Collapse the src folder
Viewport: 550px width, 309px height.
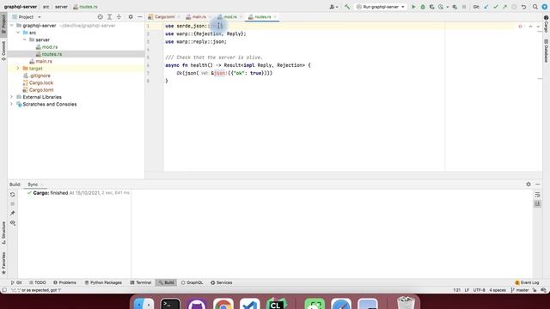(x=18, y=33)
